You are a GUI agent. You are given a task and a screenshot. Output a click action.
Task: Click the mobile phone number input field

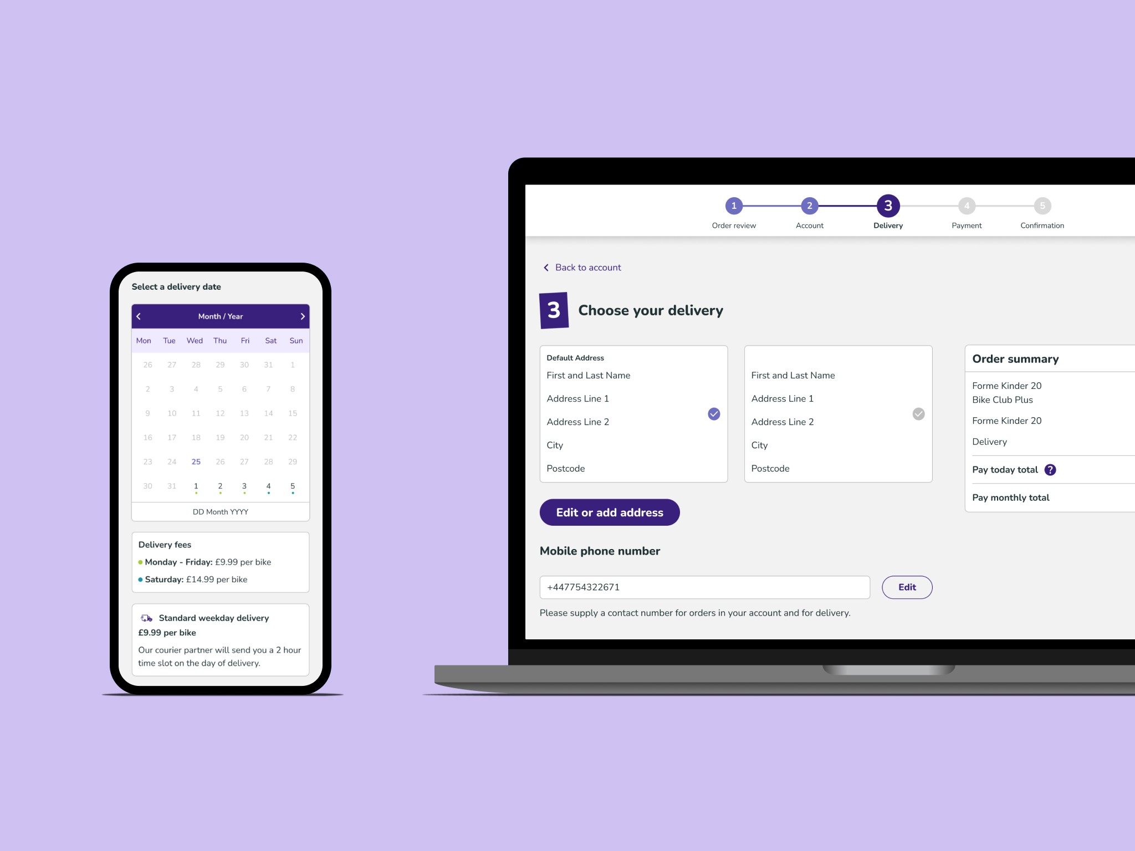click(703, 586)
